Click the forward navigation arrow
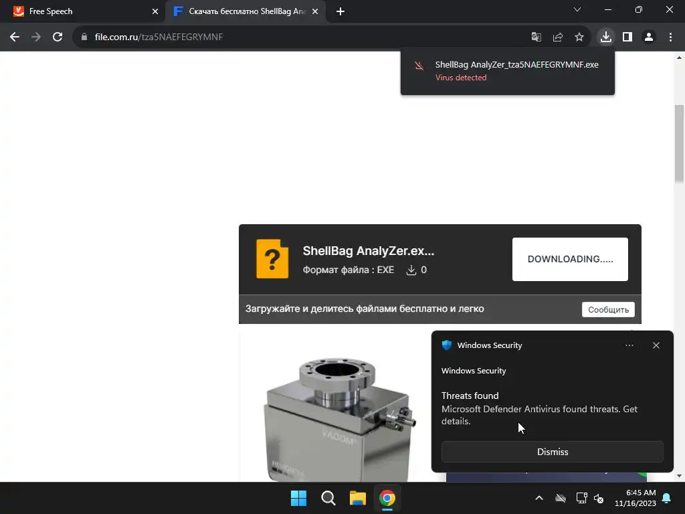The height and width of the screenshot is (514, 685). (x=36, y=37)
